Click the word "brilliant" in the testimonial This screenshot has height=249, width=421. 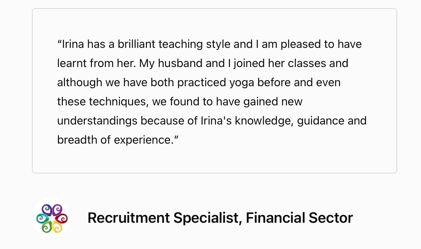[x=136, y=44]
